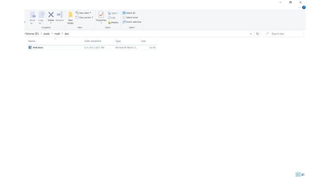Restore down the Explorer window

coord(291,3)
